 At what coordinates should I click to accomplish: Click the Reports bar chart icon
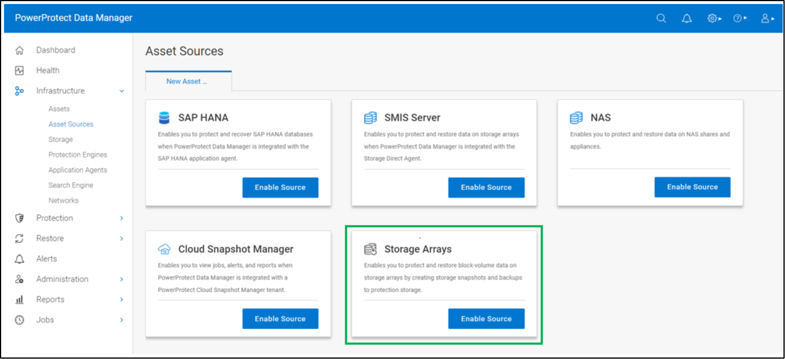pyautogui.click(x=20, y=299)
